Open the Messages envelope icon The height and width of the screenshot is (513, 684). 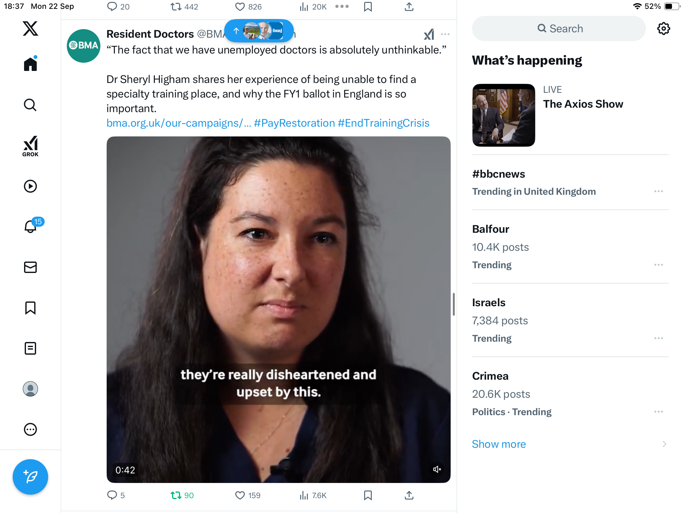(x=30, y=267)
